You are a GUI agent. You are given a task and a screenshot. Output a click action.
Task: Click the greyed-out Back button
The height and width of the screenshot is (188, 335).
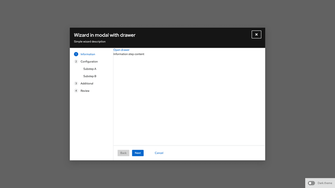coord(123,153)
